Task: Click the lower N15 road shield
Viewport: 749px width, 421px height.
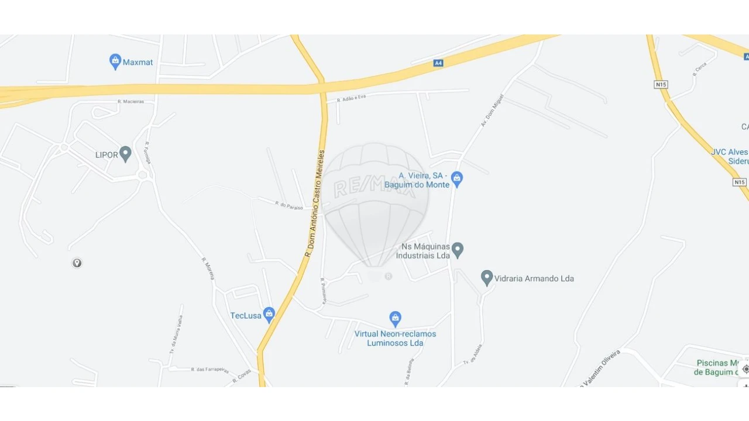Action: [x=740, y=182]
